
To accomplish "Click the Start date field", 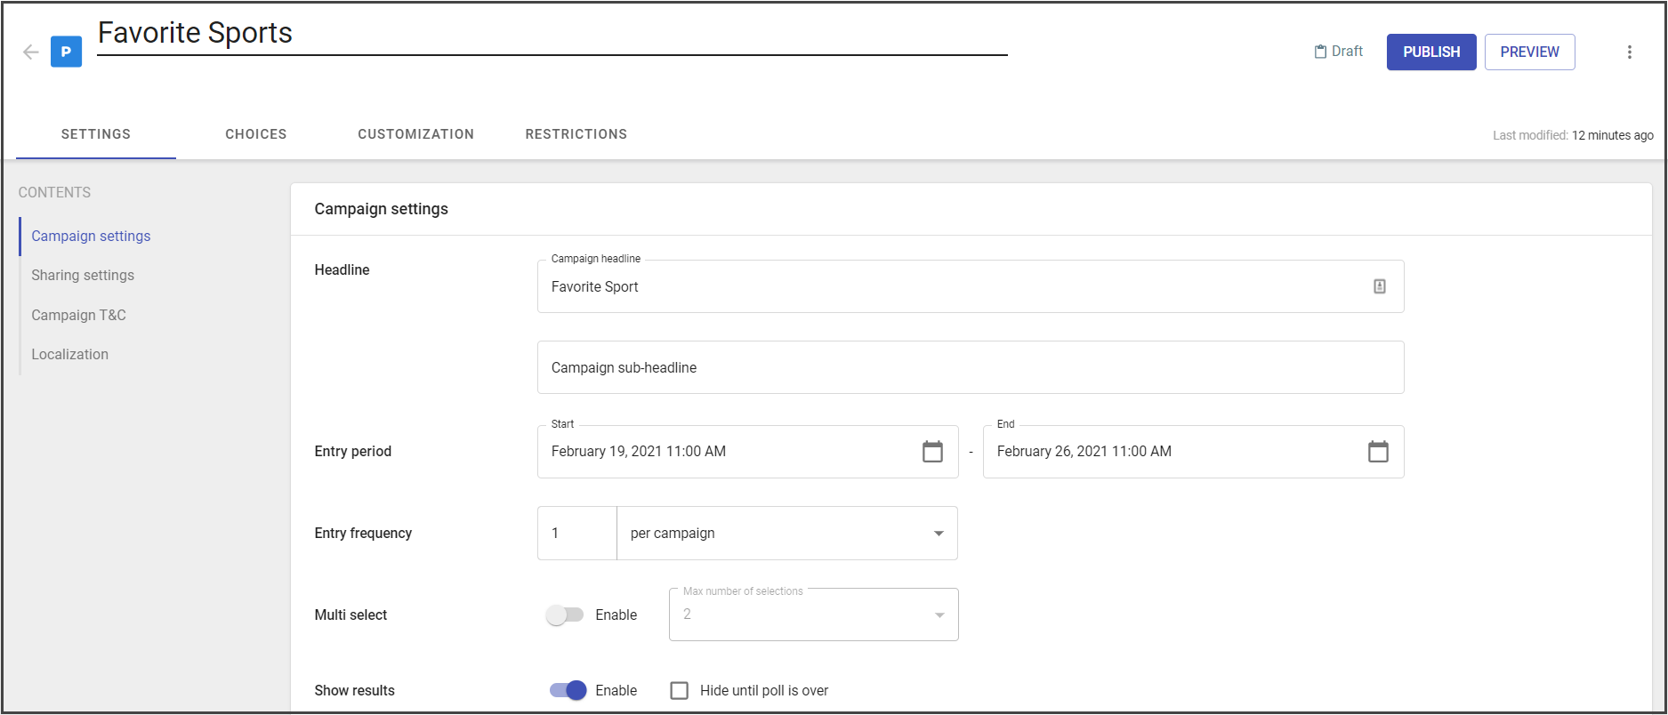I will (747, 452).
